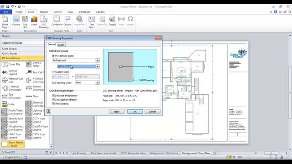Click the Search for Shapes field
This screenshot has height=164, width=292.
point(23,43)
